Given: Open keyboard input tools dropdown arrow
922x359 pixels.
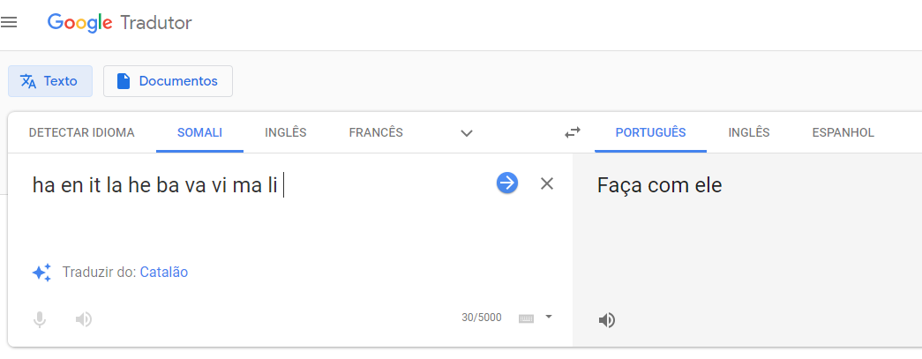Looking at the screenshot, I should click(x=549, y=317).
